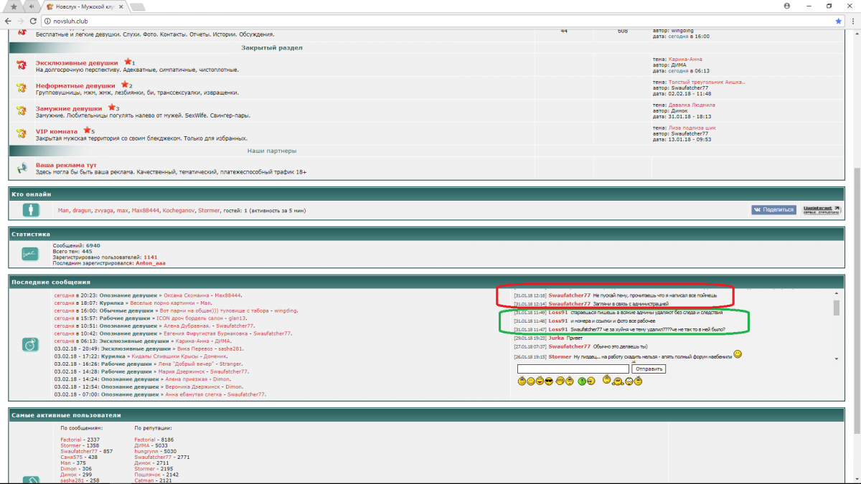
Task: Open the "Ваша реклама тут" link
Action: click(x=66, y=165)
